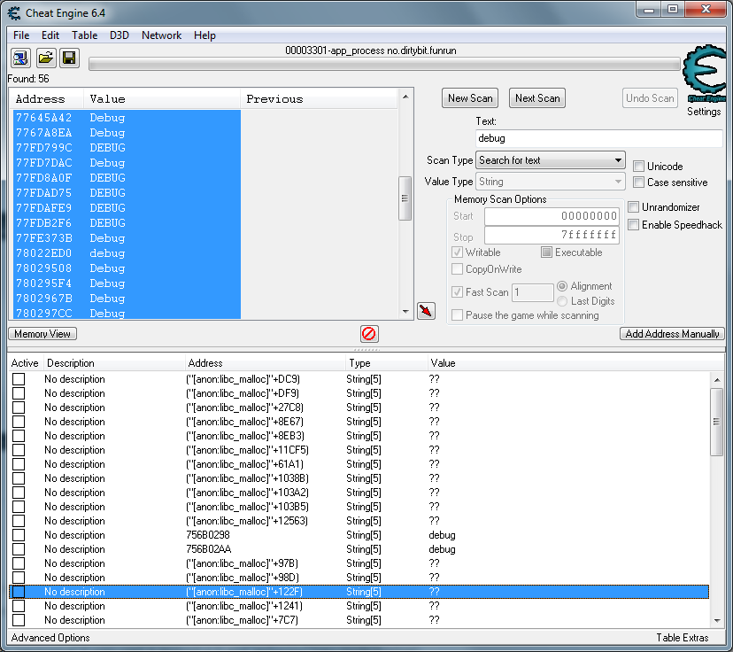Click Add Address Manually
This screenshot has width=733, height=652.
(x=672, y=333)
